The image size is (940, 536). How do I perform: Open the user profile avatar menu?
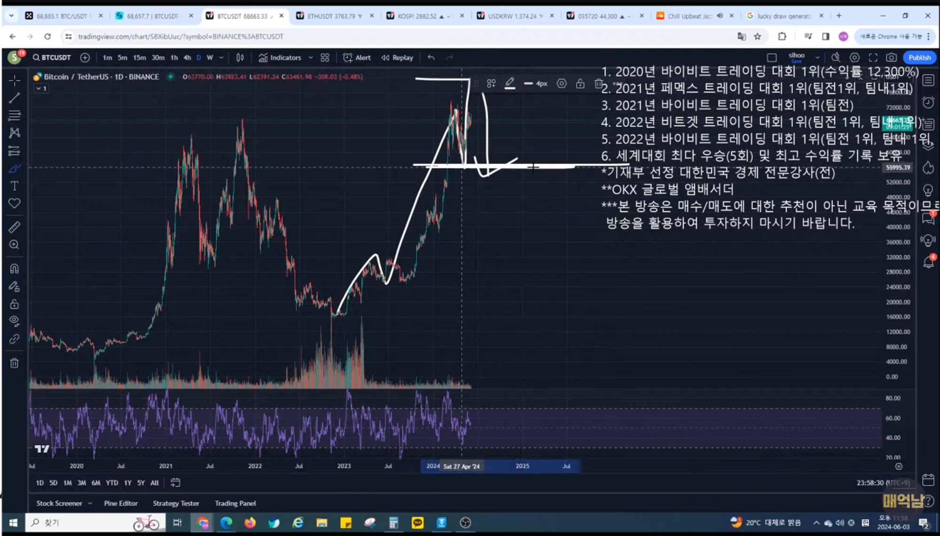click(x=15, y=57)
